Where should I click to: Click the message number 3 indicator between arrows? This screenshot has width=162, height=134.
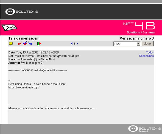click(x=74, y=44)
